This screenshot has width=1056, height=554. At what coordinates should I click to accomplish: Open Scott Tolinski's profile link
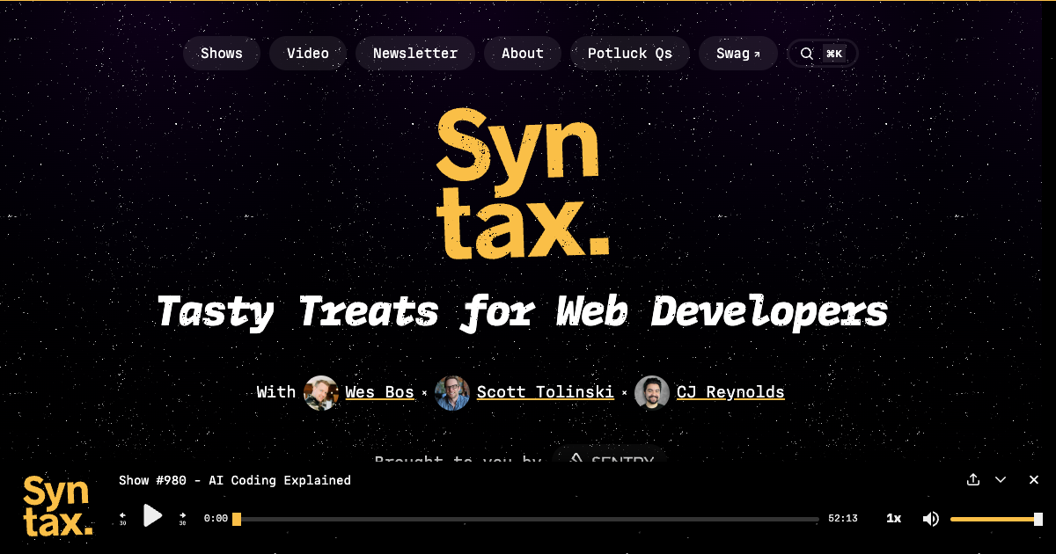(545, 392)
